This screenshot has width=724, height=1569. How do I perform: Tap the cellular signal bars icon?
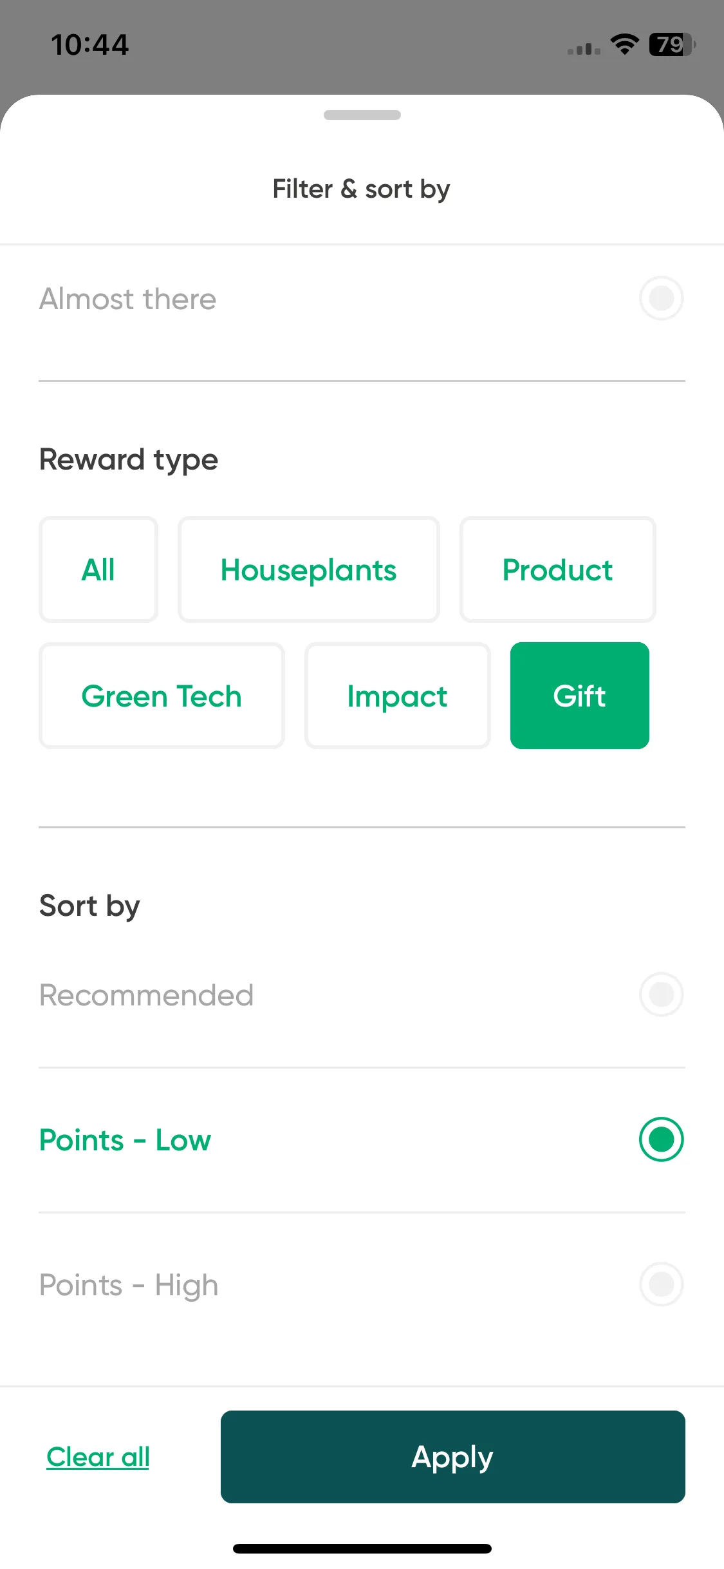[584, 48]
